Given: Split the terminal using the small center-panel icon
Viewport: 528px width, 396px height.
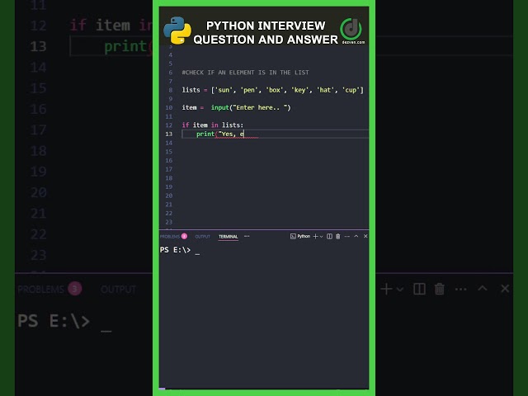Looking at the screenshot, I should pos(330,237).
